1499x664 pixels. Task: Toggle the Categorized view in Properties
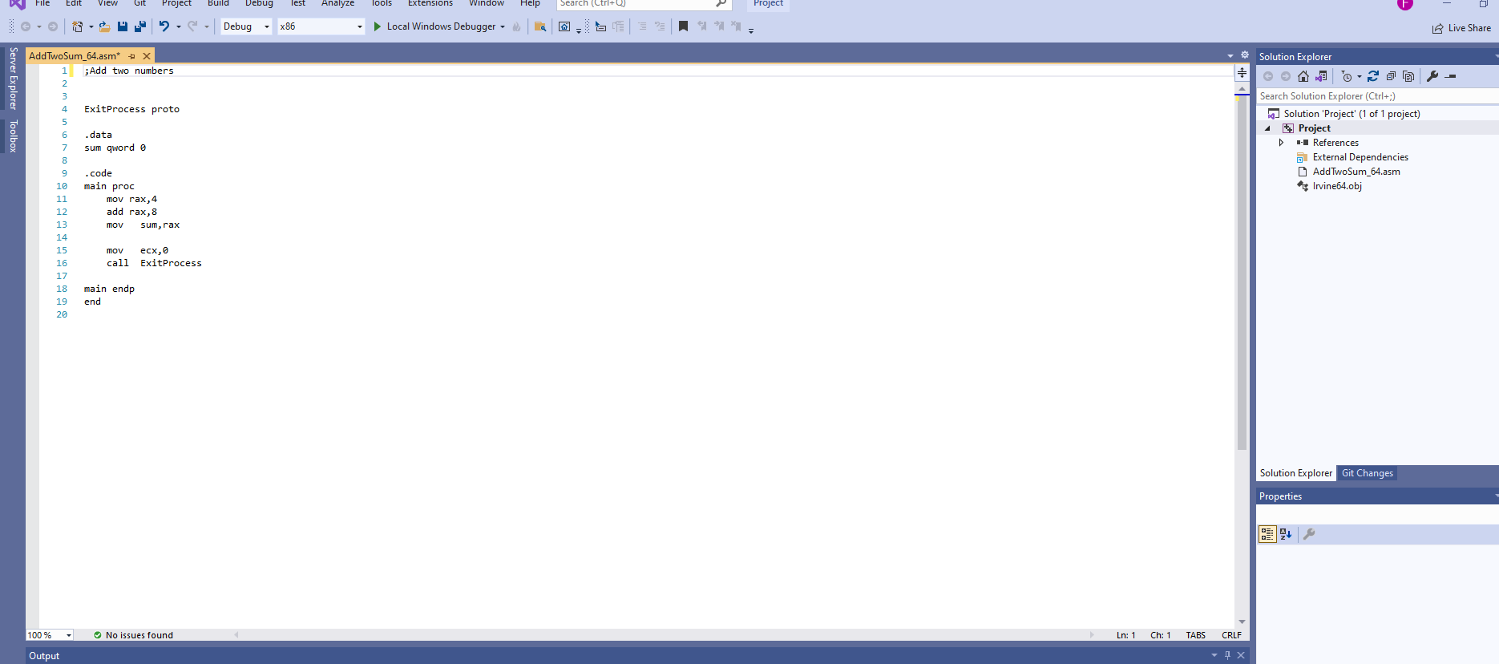[1267, 534]
